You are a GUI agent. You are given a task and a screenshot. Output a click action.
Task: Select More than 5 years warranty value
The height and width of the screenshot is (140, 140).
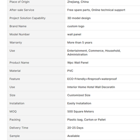point(80,42)
